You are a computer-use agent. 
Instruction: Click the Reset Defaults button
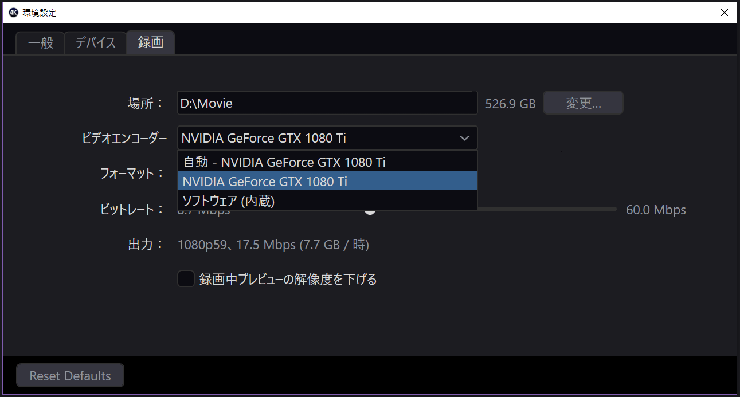click(x=70, y=376)
